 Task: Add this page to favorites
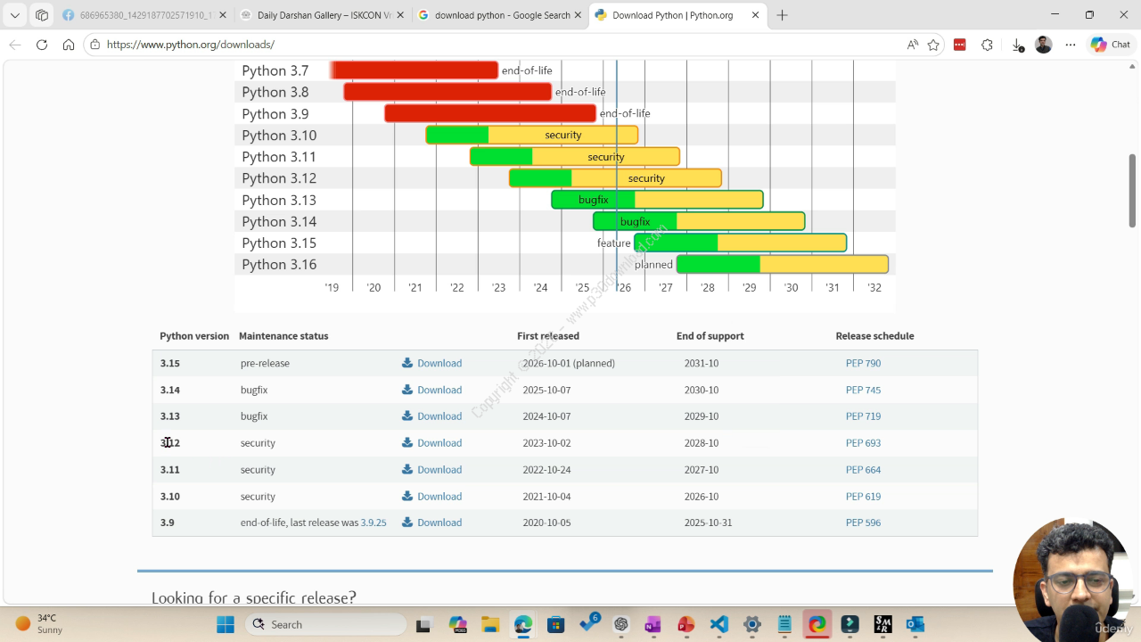[x=933, y=45]
